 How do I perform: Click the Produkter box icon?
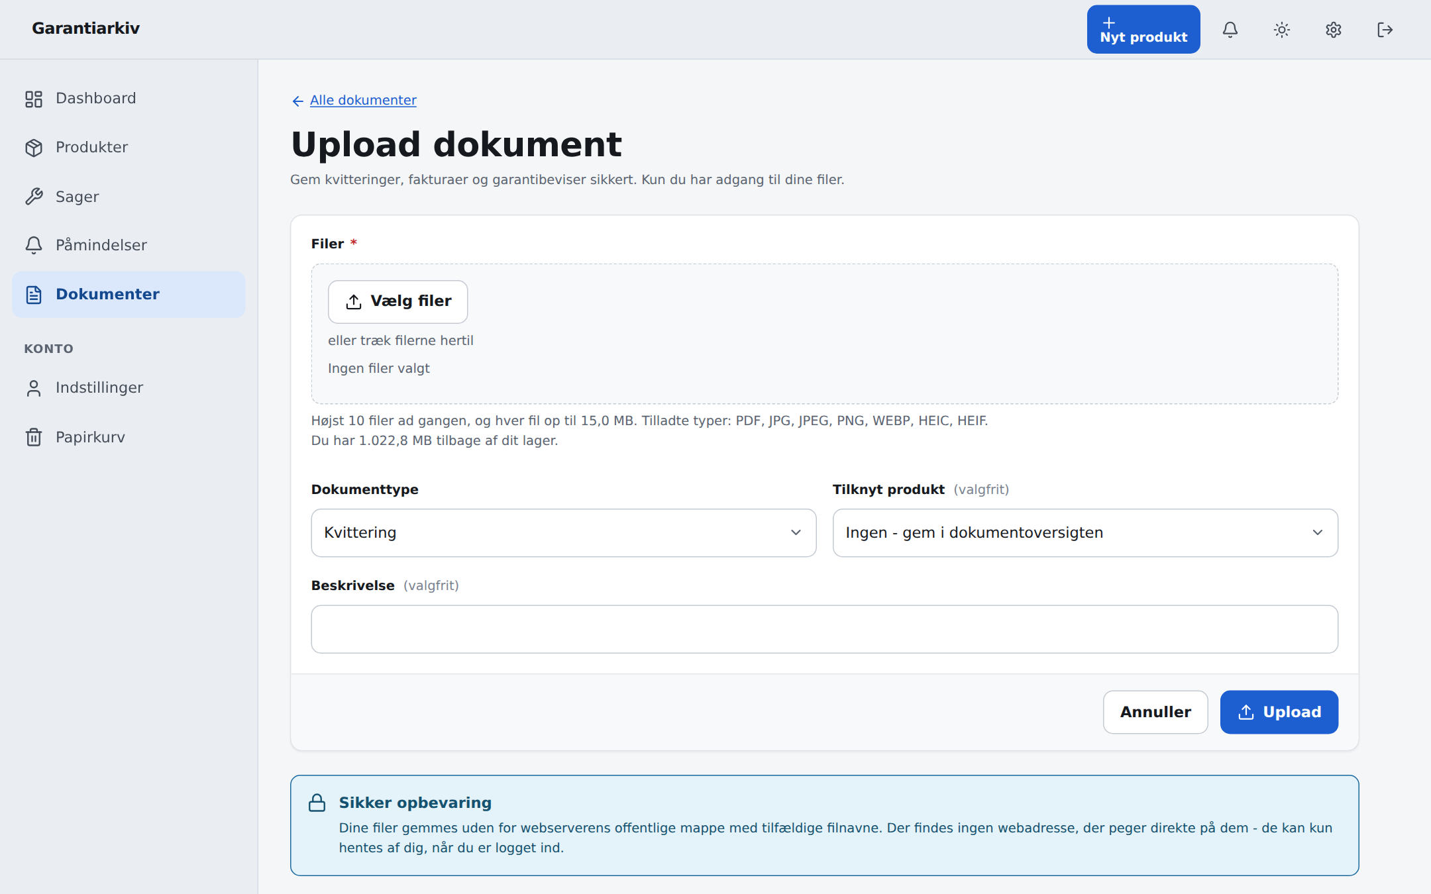[34, 148]
